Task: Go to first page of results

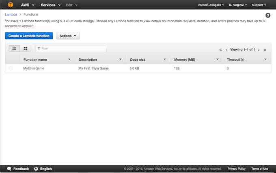Action: [220, 50]
